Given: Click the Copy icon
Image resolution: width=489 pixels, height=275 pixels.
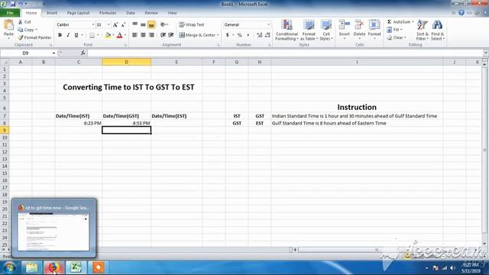Looking at the screenshot, I should click(x=21, y=30).
